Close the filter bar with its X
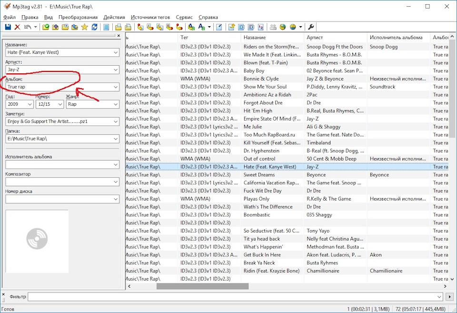 tap(3, 294)
